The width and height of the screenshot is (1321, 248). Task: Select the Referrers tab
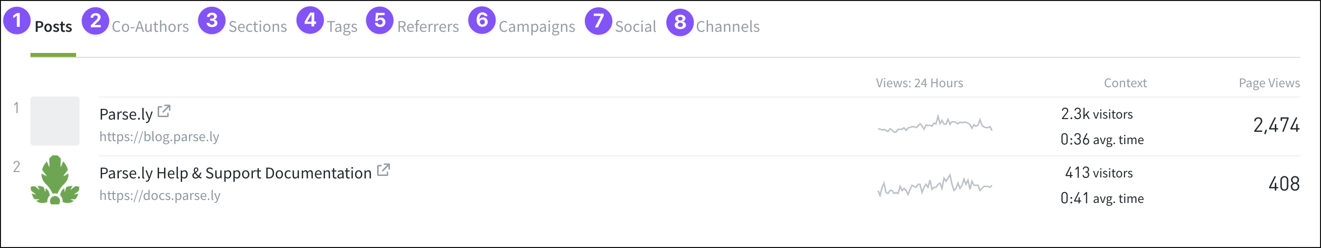(428, 26)
